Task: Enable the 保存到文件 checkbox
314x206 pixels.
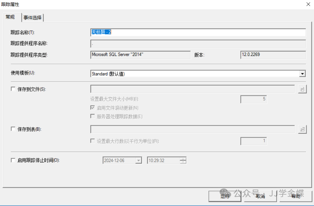Action: pyautogui.click(x=13, y=89)
